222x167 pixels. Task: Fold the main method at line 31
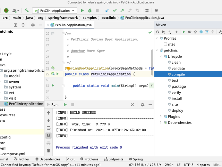[63, 86]
